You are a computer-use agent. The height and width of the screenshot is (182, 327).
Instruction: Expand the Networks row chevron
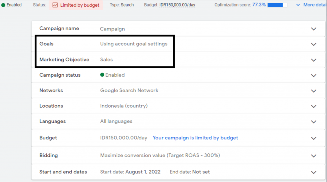314,91
